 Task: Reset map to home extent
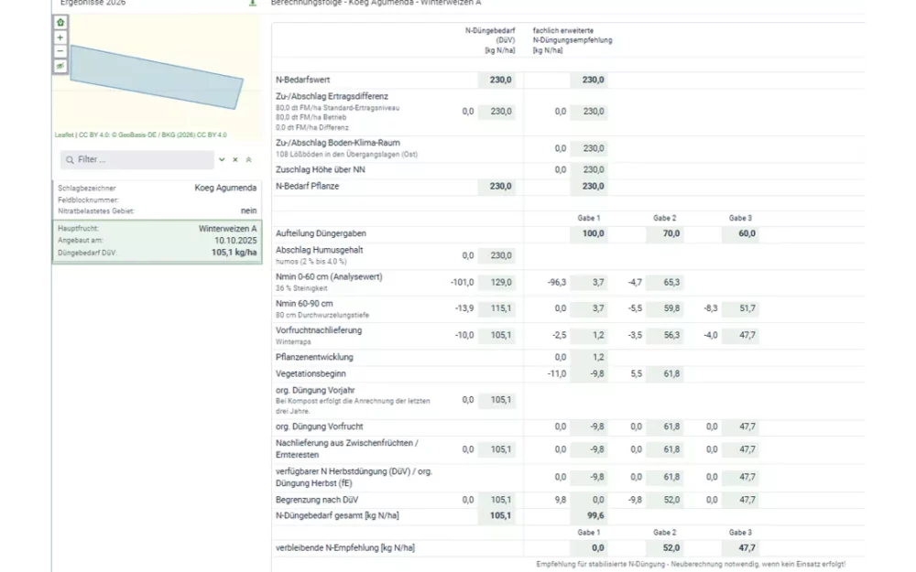60,22
